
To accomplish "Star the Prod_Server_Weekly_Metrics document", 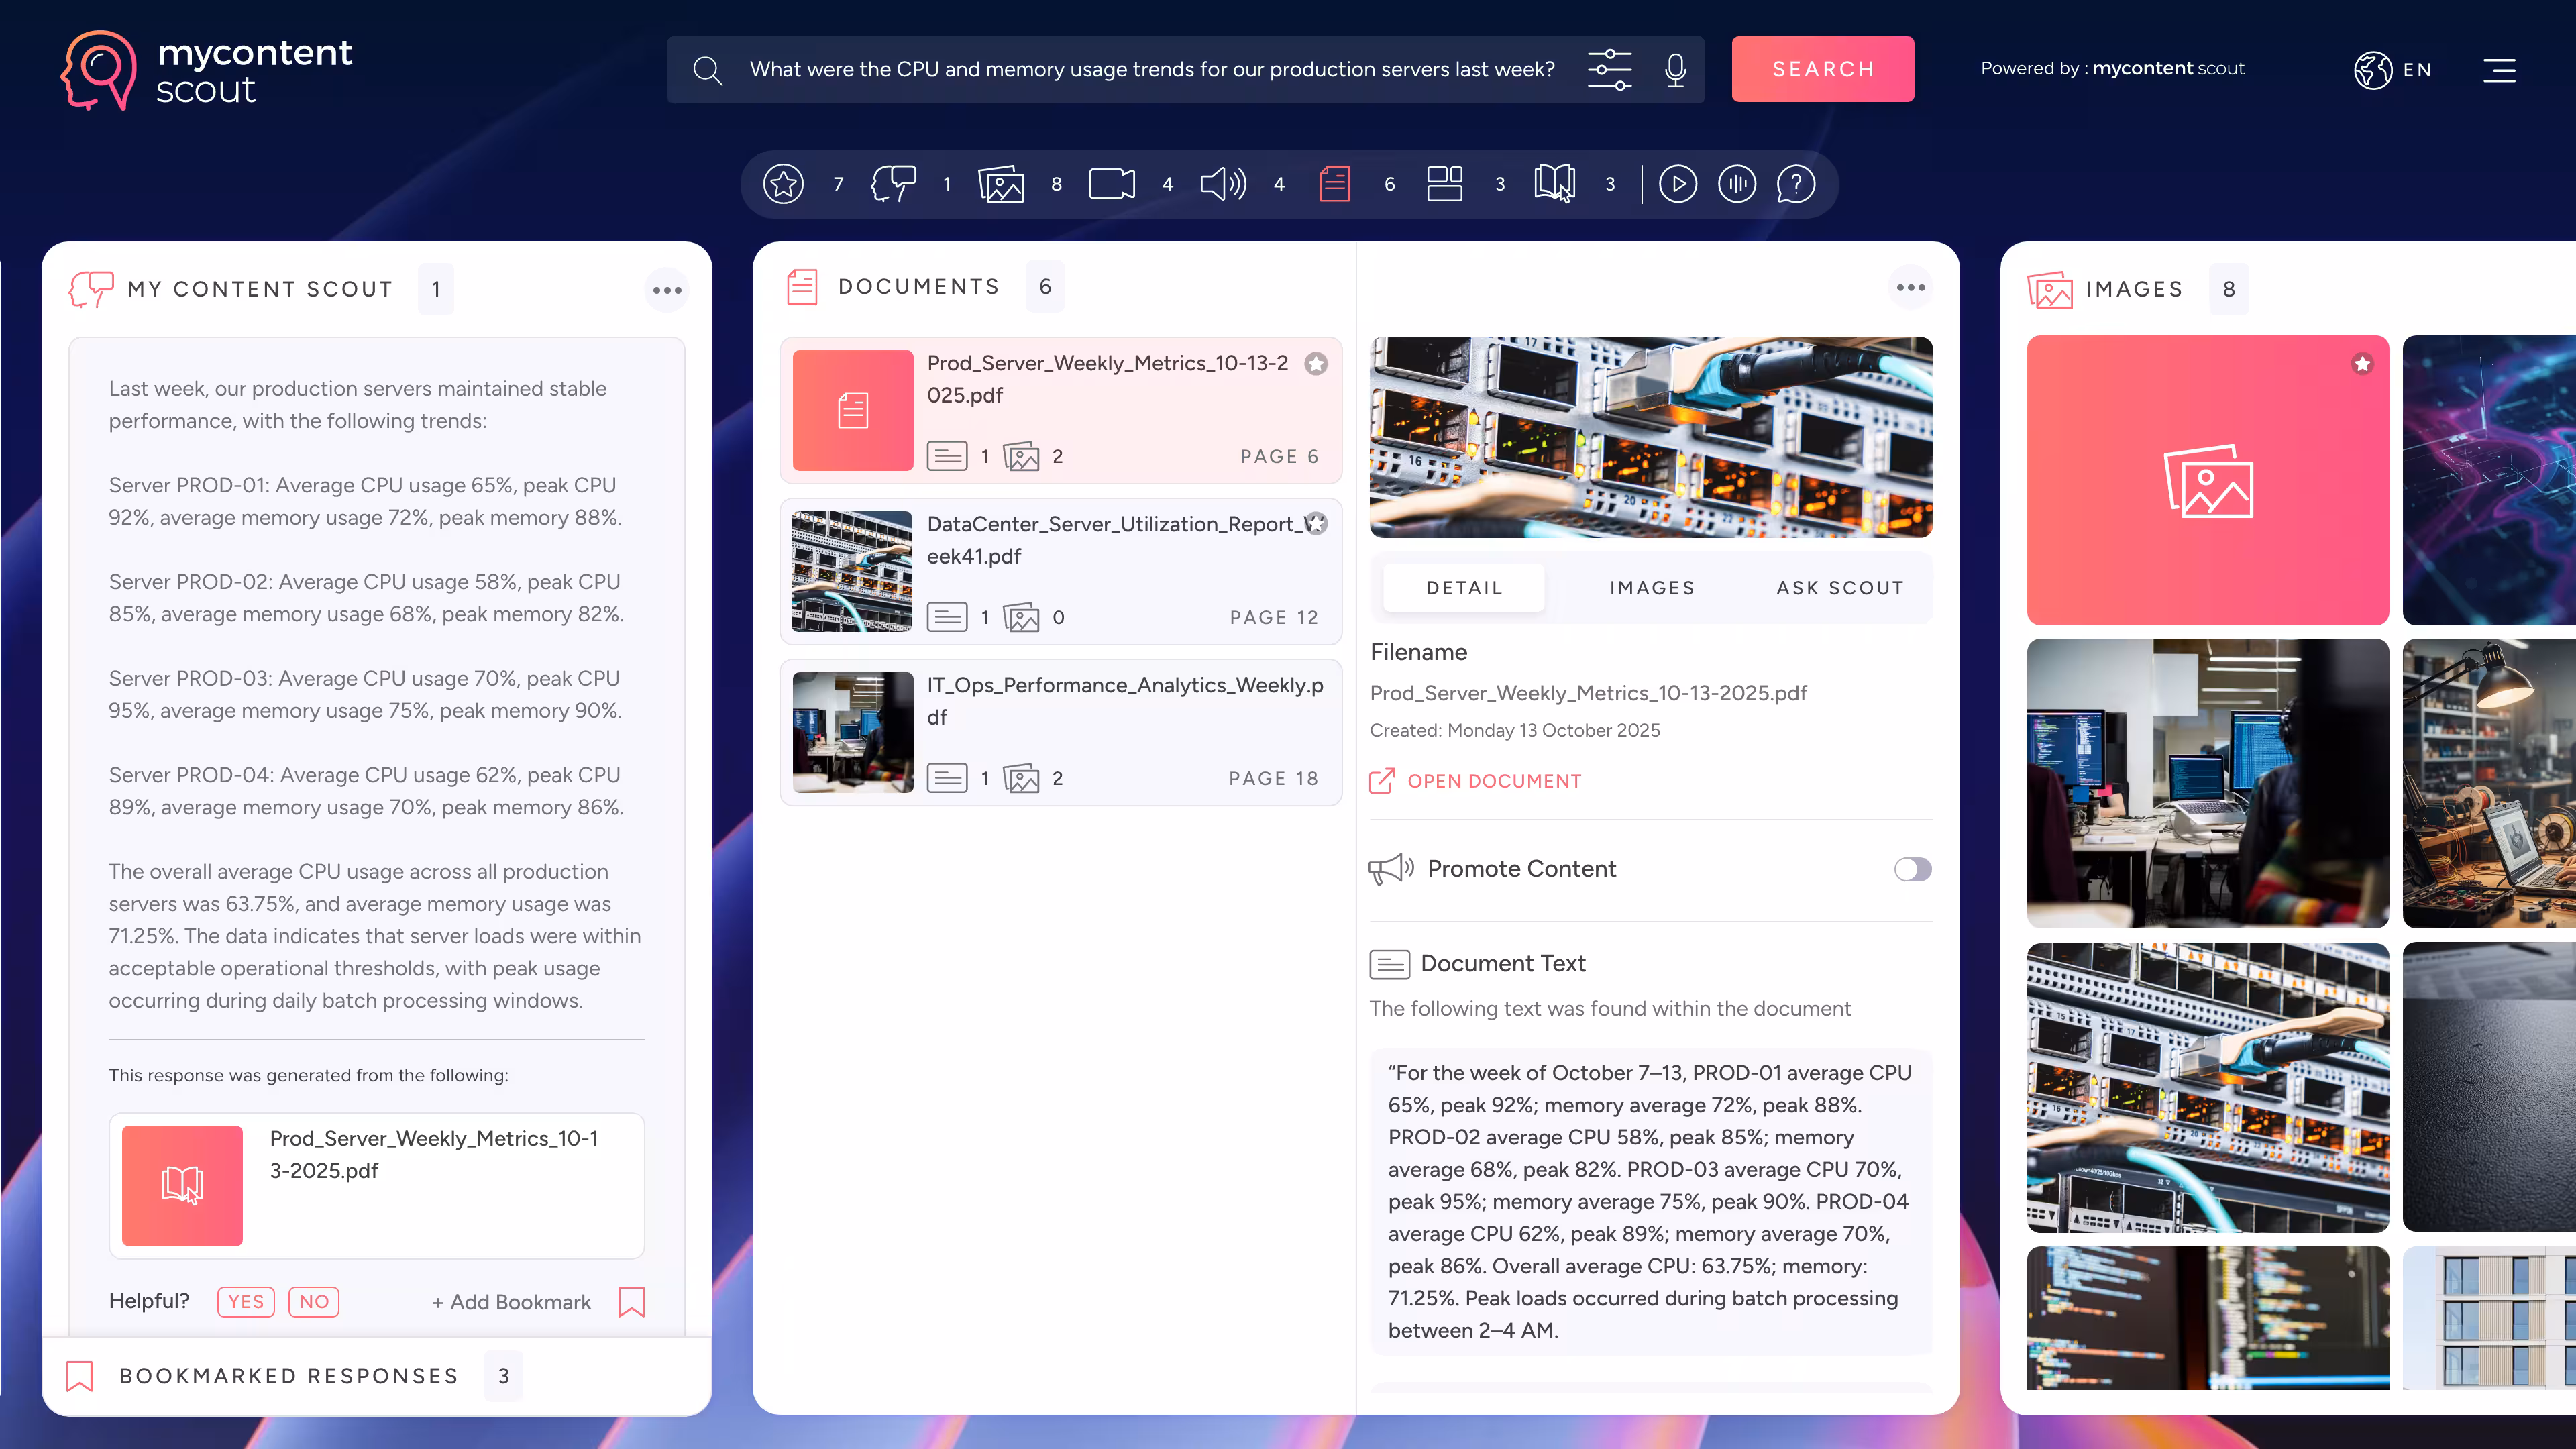I will click(1316, 364).
